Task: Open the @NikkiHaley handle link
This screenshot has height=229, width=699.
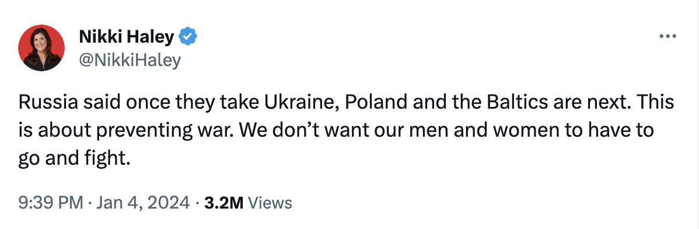Action: coord(130,60)
